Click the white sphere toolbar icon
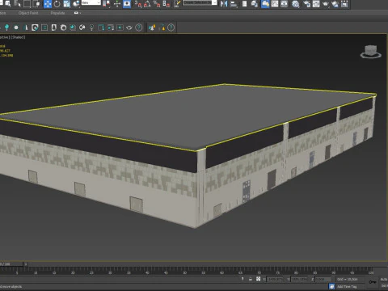 (x=16, y=27)
